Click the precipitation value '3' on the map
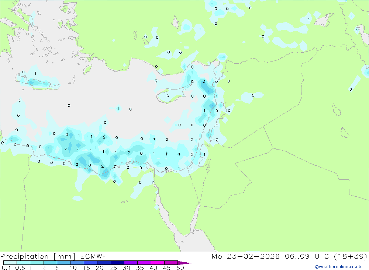 pos(204,82)
